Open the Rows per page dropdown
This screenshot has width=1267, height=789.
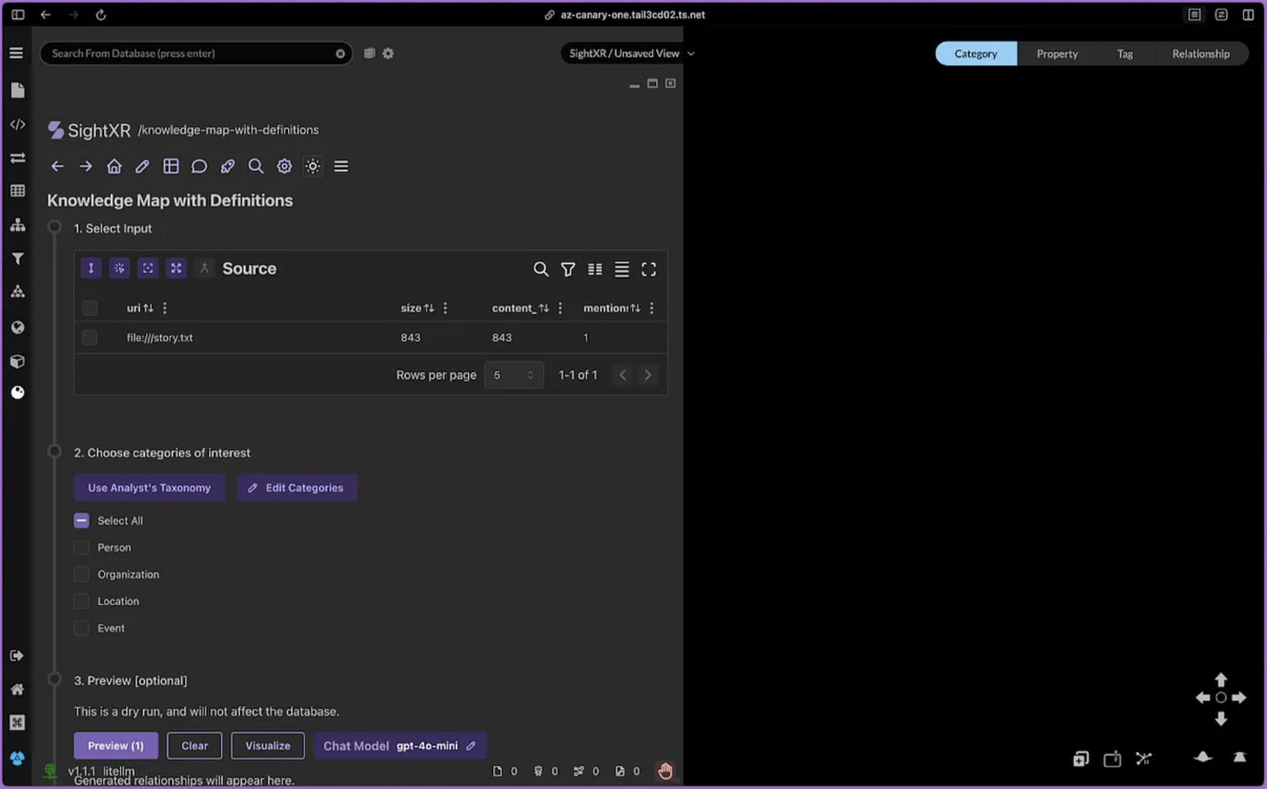513,375
